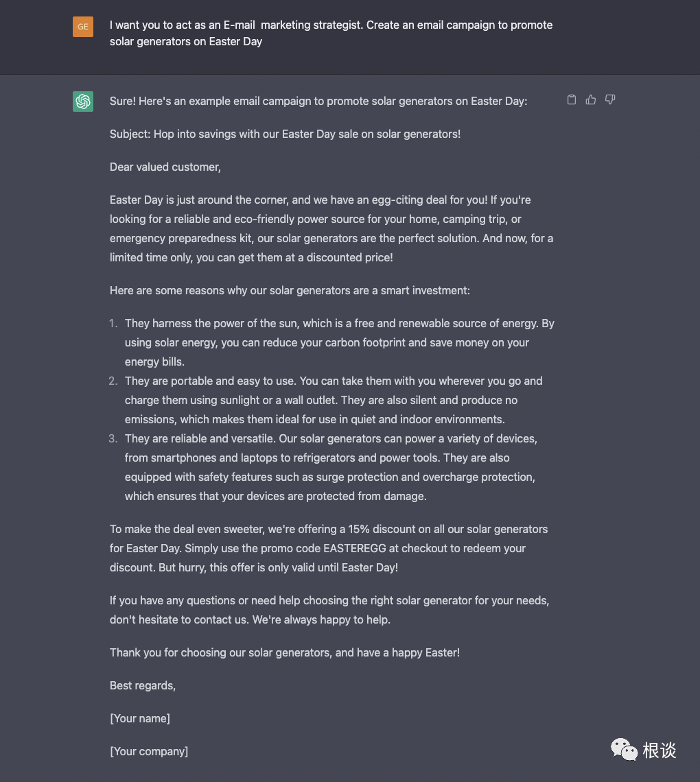Click the WeChat logo watermark
The image size is (700, 782).
click(624, 750)
